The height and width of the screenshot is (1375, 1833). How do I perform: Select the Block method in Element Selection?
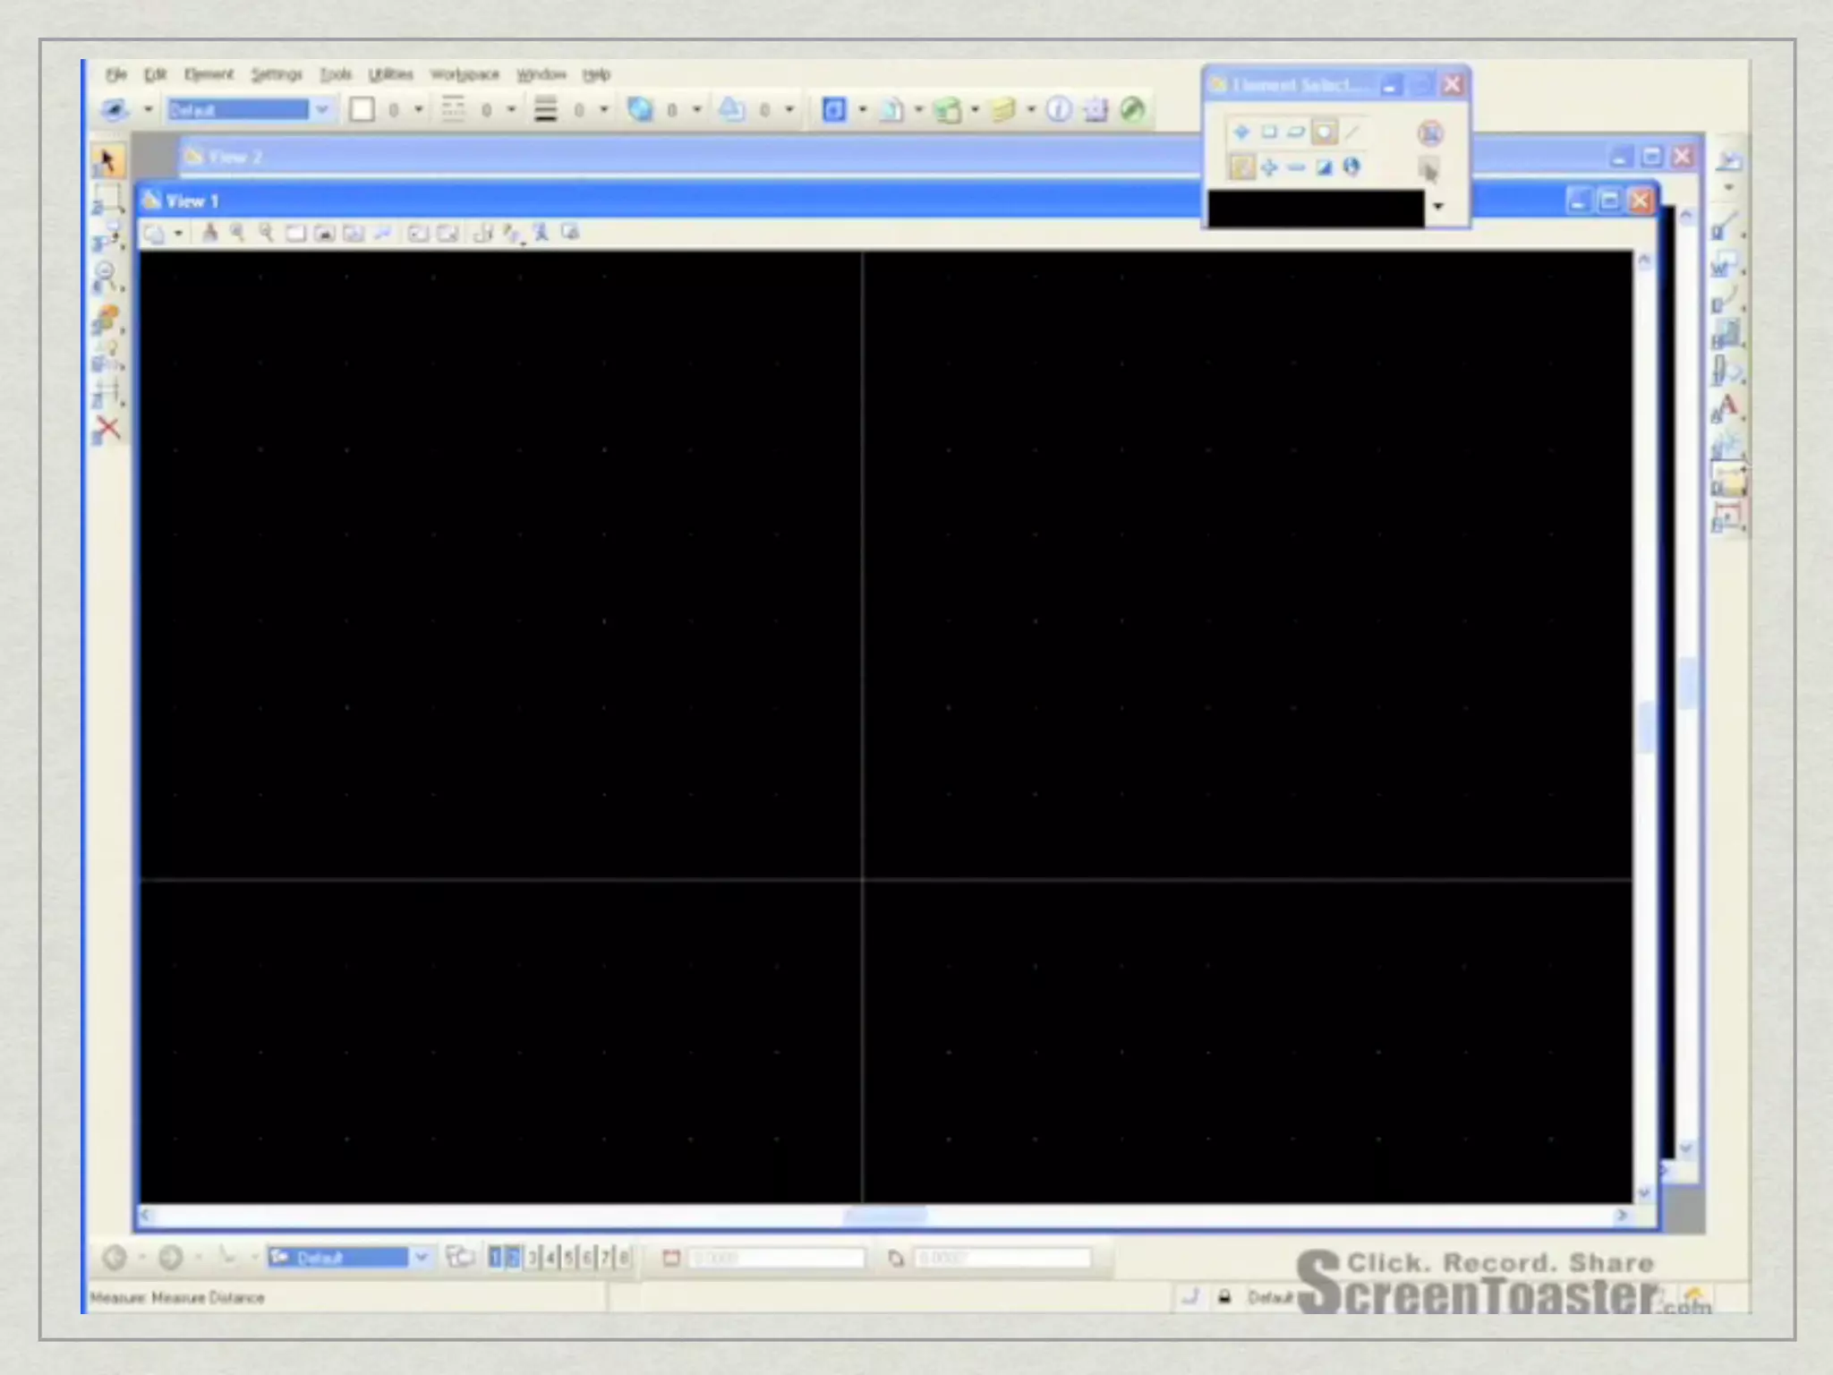pos(1269,133)
